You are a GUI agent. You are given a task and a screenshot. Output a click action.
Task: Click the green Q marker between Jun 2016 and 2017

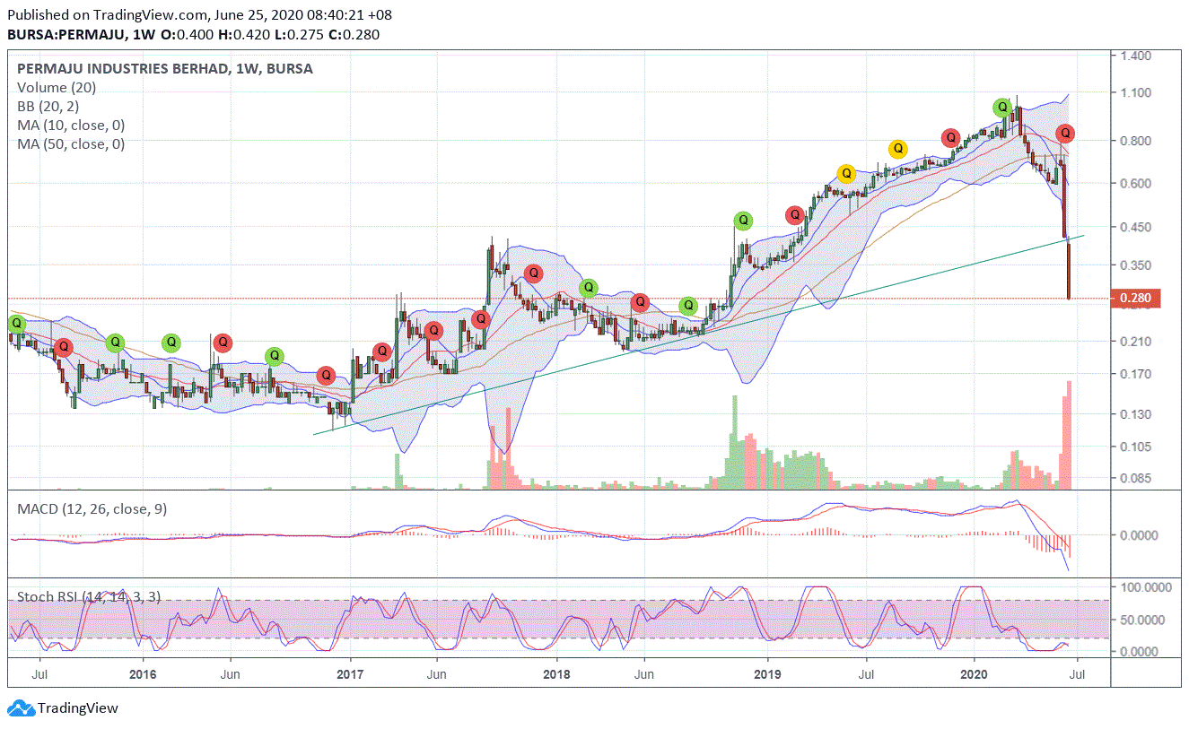tap(275, 356)
